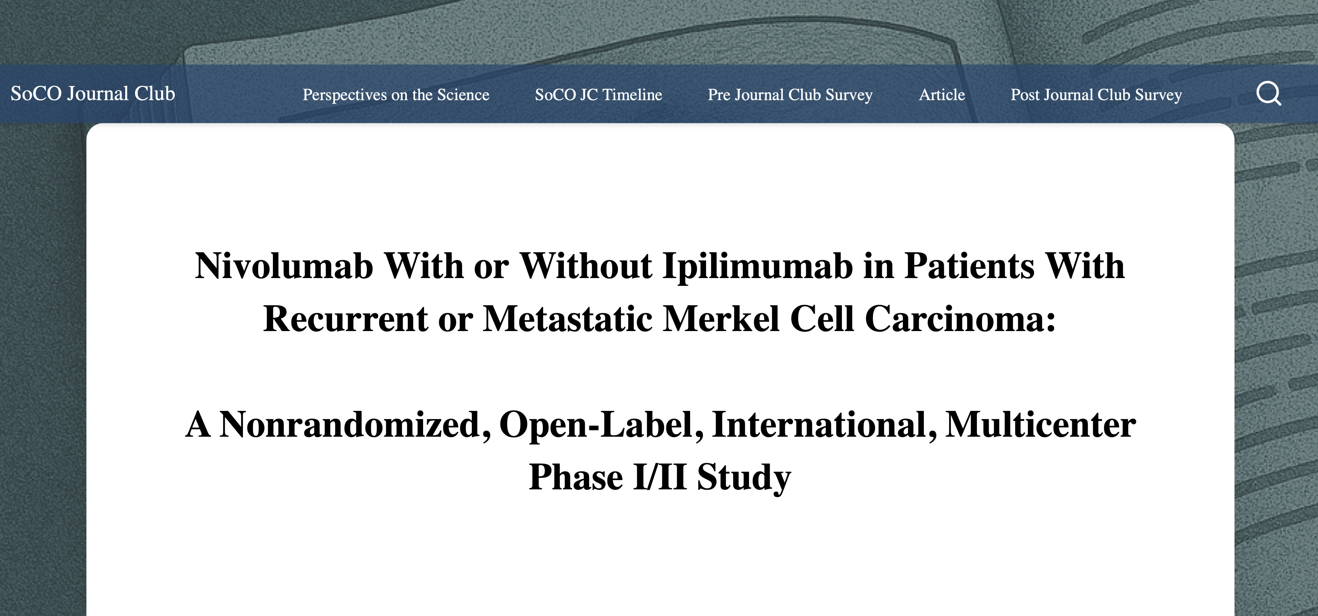Open the Pre Journal Club Survey

(x=790, y=95)
